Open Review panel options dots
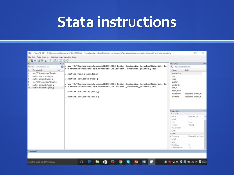Image resolution: width=234 pixels, height=175 pixels. point(62,64)
